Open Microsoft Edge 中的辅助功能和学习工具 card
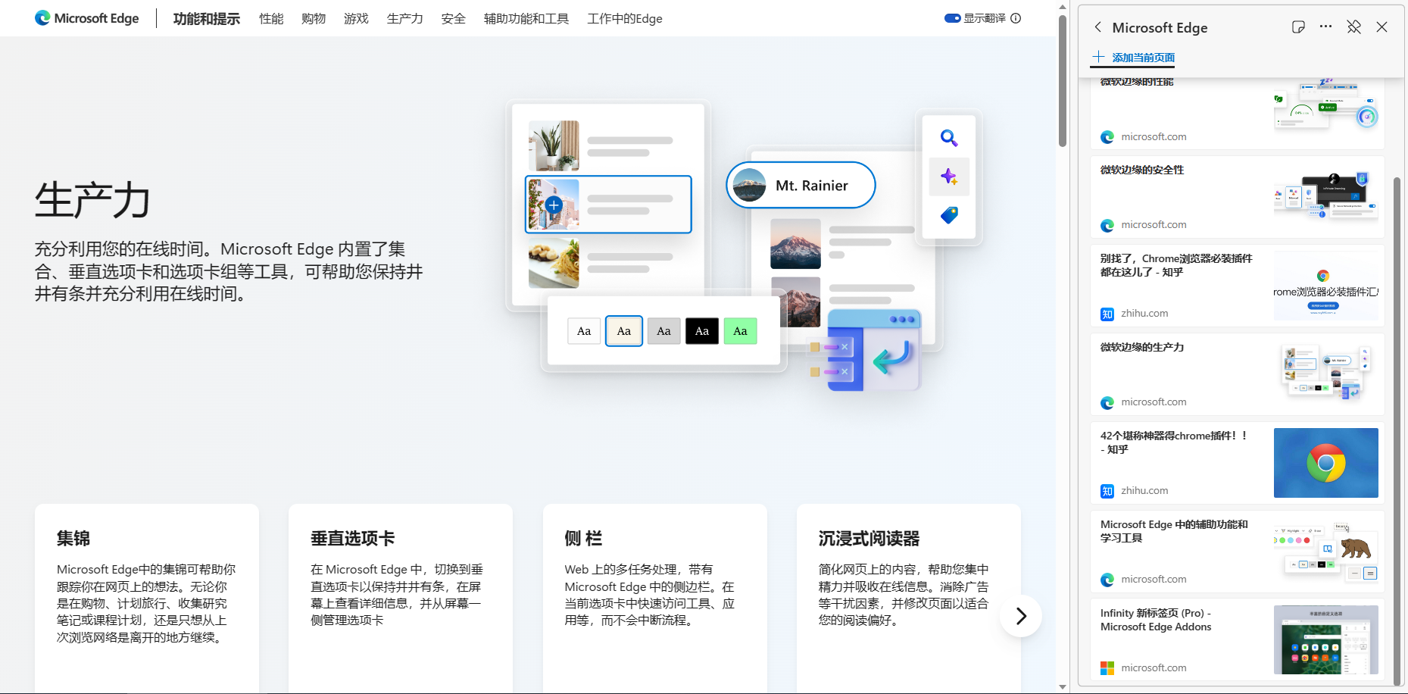 click(1237, 552)
